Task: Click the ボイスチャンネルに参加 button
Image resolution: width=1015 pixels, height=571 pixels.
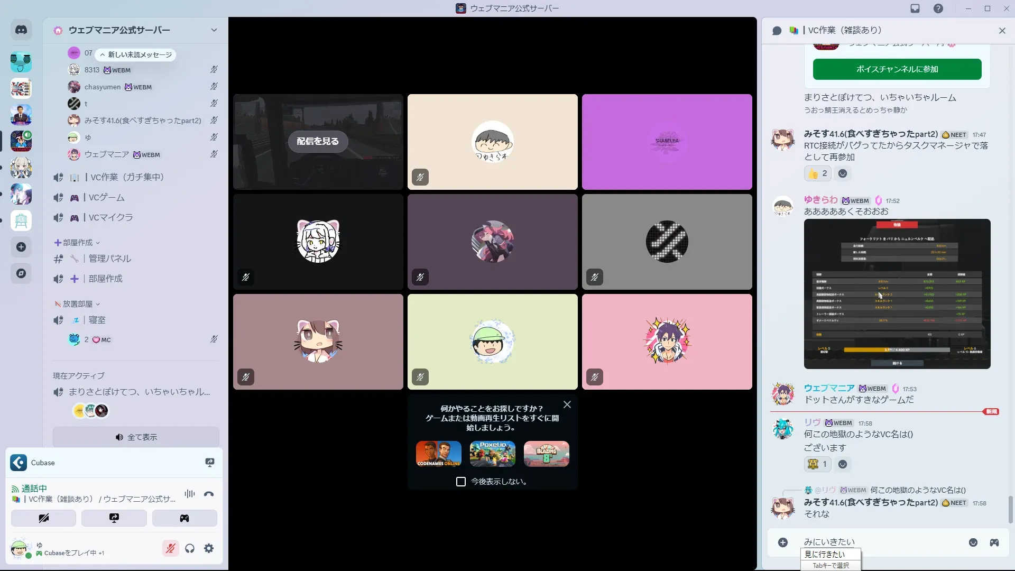Action: click(x=897, y=69)
